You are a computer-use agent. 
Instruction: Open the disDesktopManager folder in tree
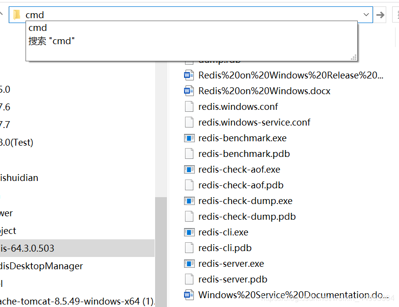pyautogui.click(x=42, y=266)
